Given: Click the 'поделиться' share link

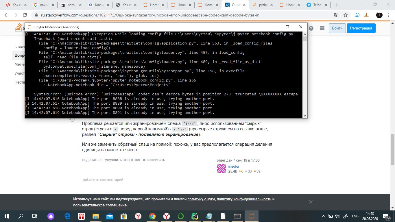Looking at the screenshot, I should tap(92, 160).
